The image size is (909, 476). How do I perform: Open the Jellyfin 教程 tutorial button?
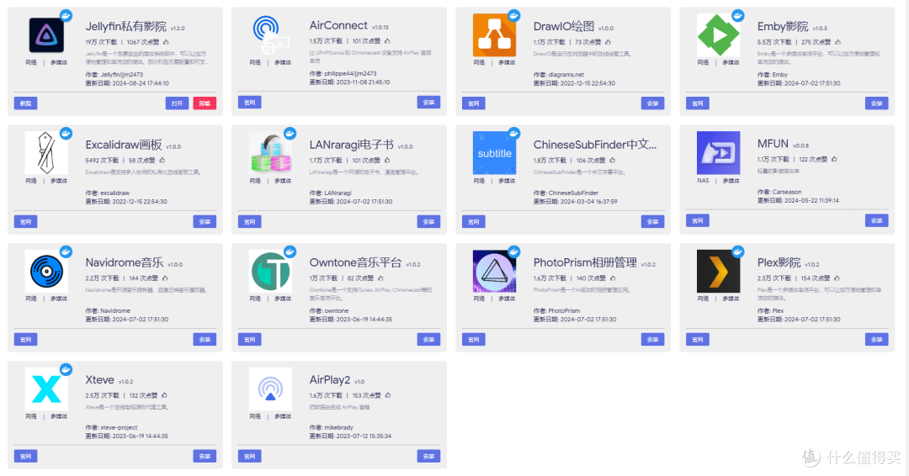click(x=25, y=103)
